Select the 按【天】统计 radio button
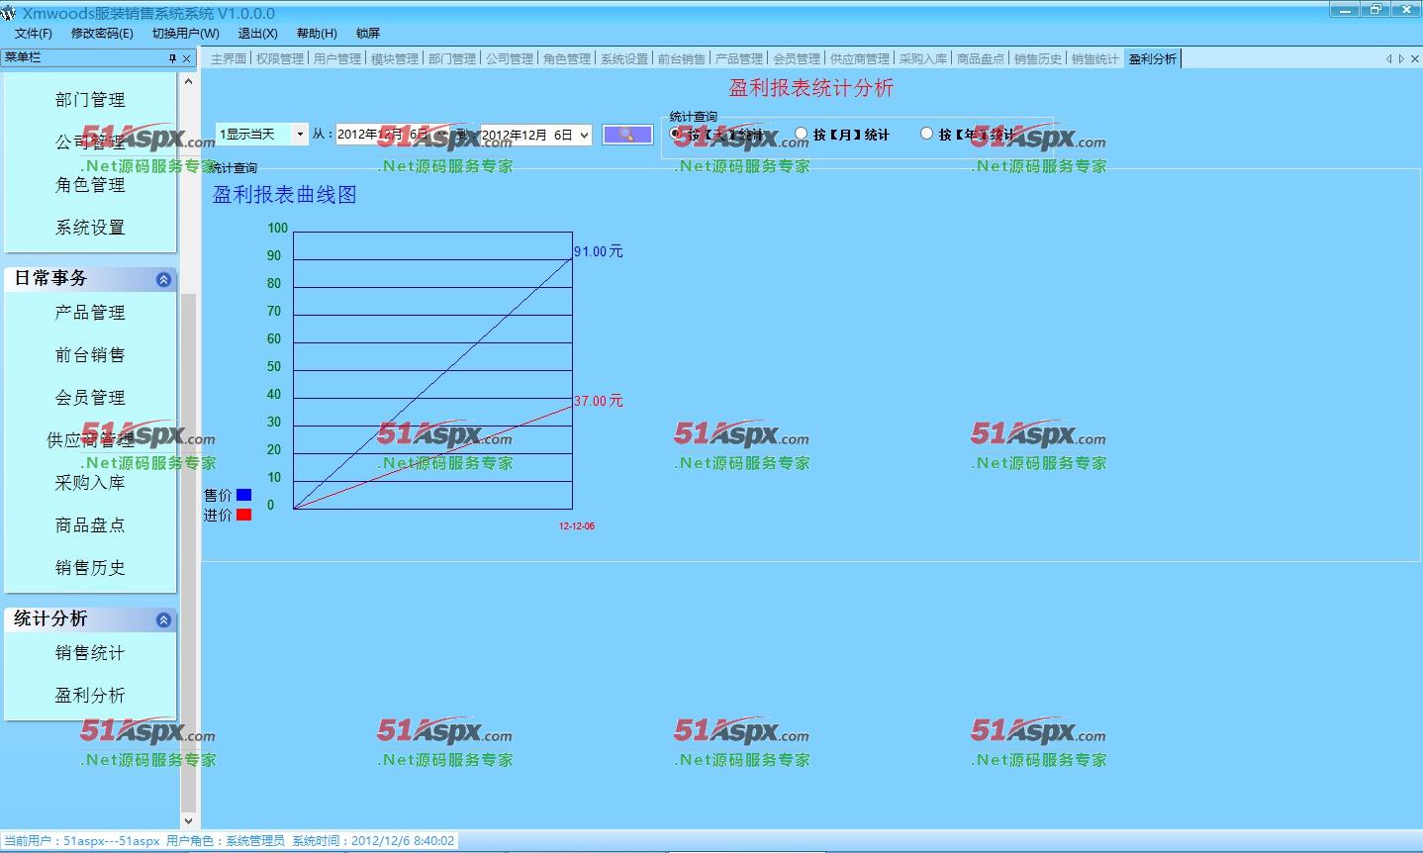This screenshot has height=853, width=1423. [676, 134]
